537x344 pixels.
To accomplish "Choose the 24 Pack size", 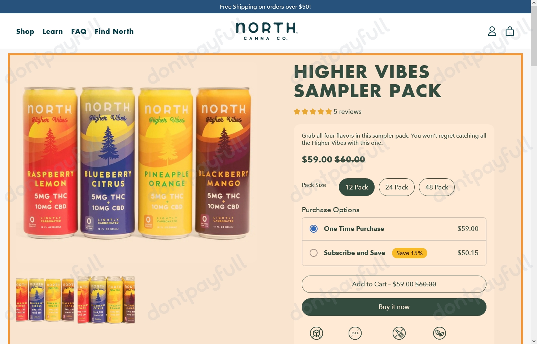I will click(397, 187).
